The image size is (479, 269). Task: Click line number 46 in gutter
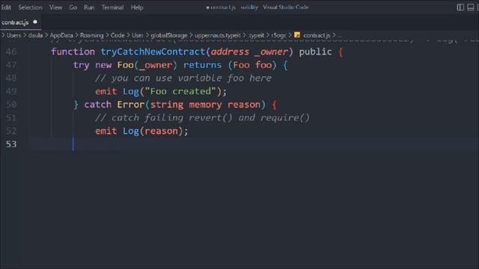click(x=11, y=52)
